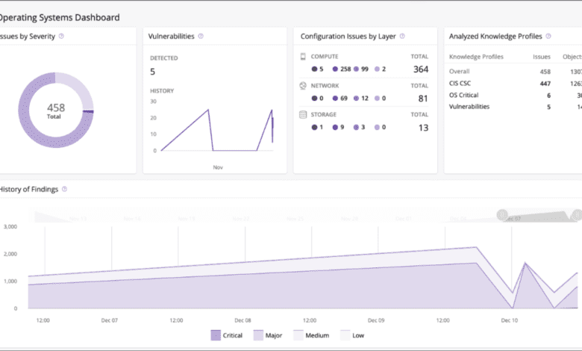This screenshot has width=582, height=351.
Task: Click the Storage layer database icon
Action: 303,114
